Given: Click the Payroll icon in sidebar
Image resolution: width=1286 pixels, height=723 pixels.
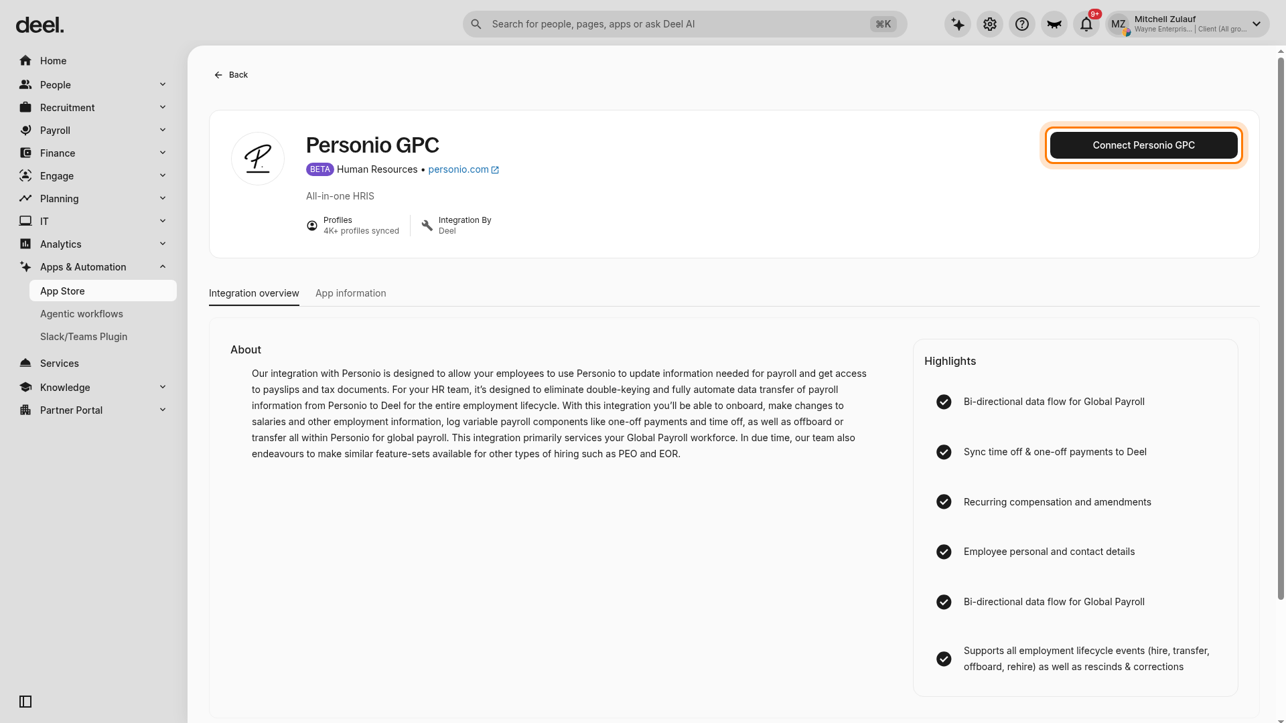Looking at the screenshot, I should tap(25, 131).
